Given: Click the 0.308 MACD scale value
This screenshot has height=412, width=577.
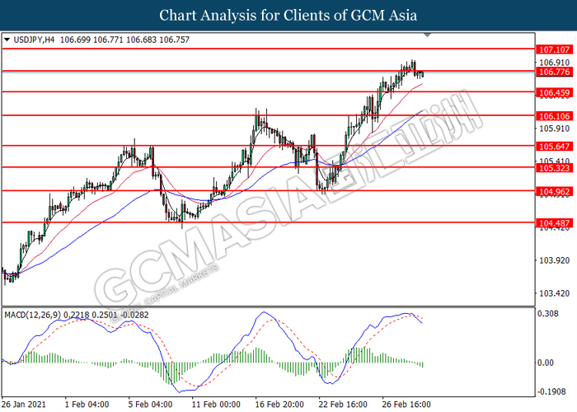Looking at the screenshot, I should (x=548, y=313).
